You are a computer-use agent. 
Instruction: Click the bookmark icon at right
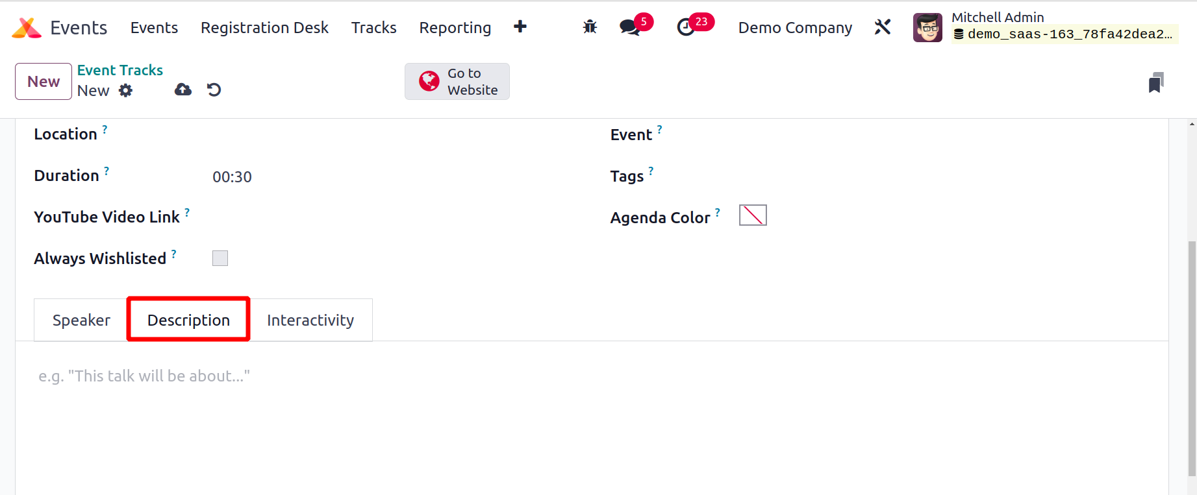1156,82
